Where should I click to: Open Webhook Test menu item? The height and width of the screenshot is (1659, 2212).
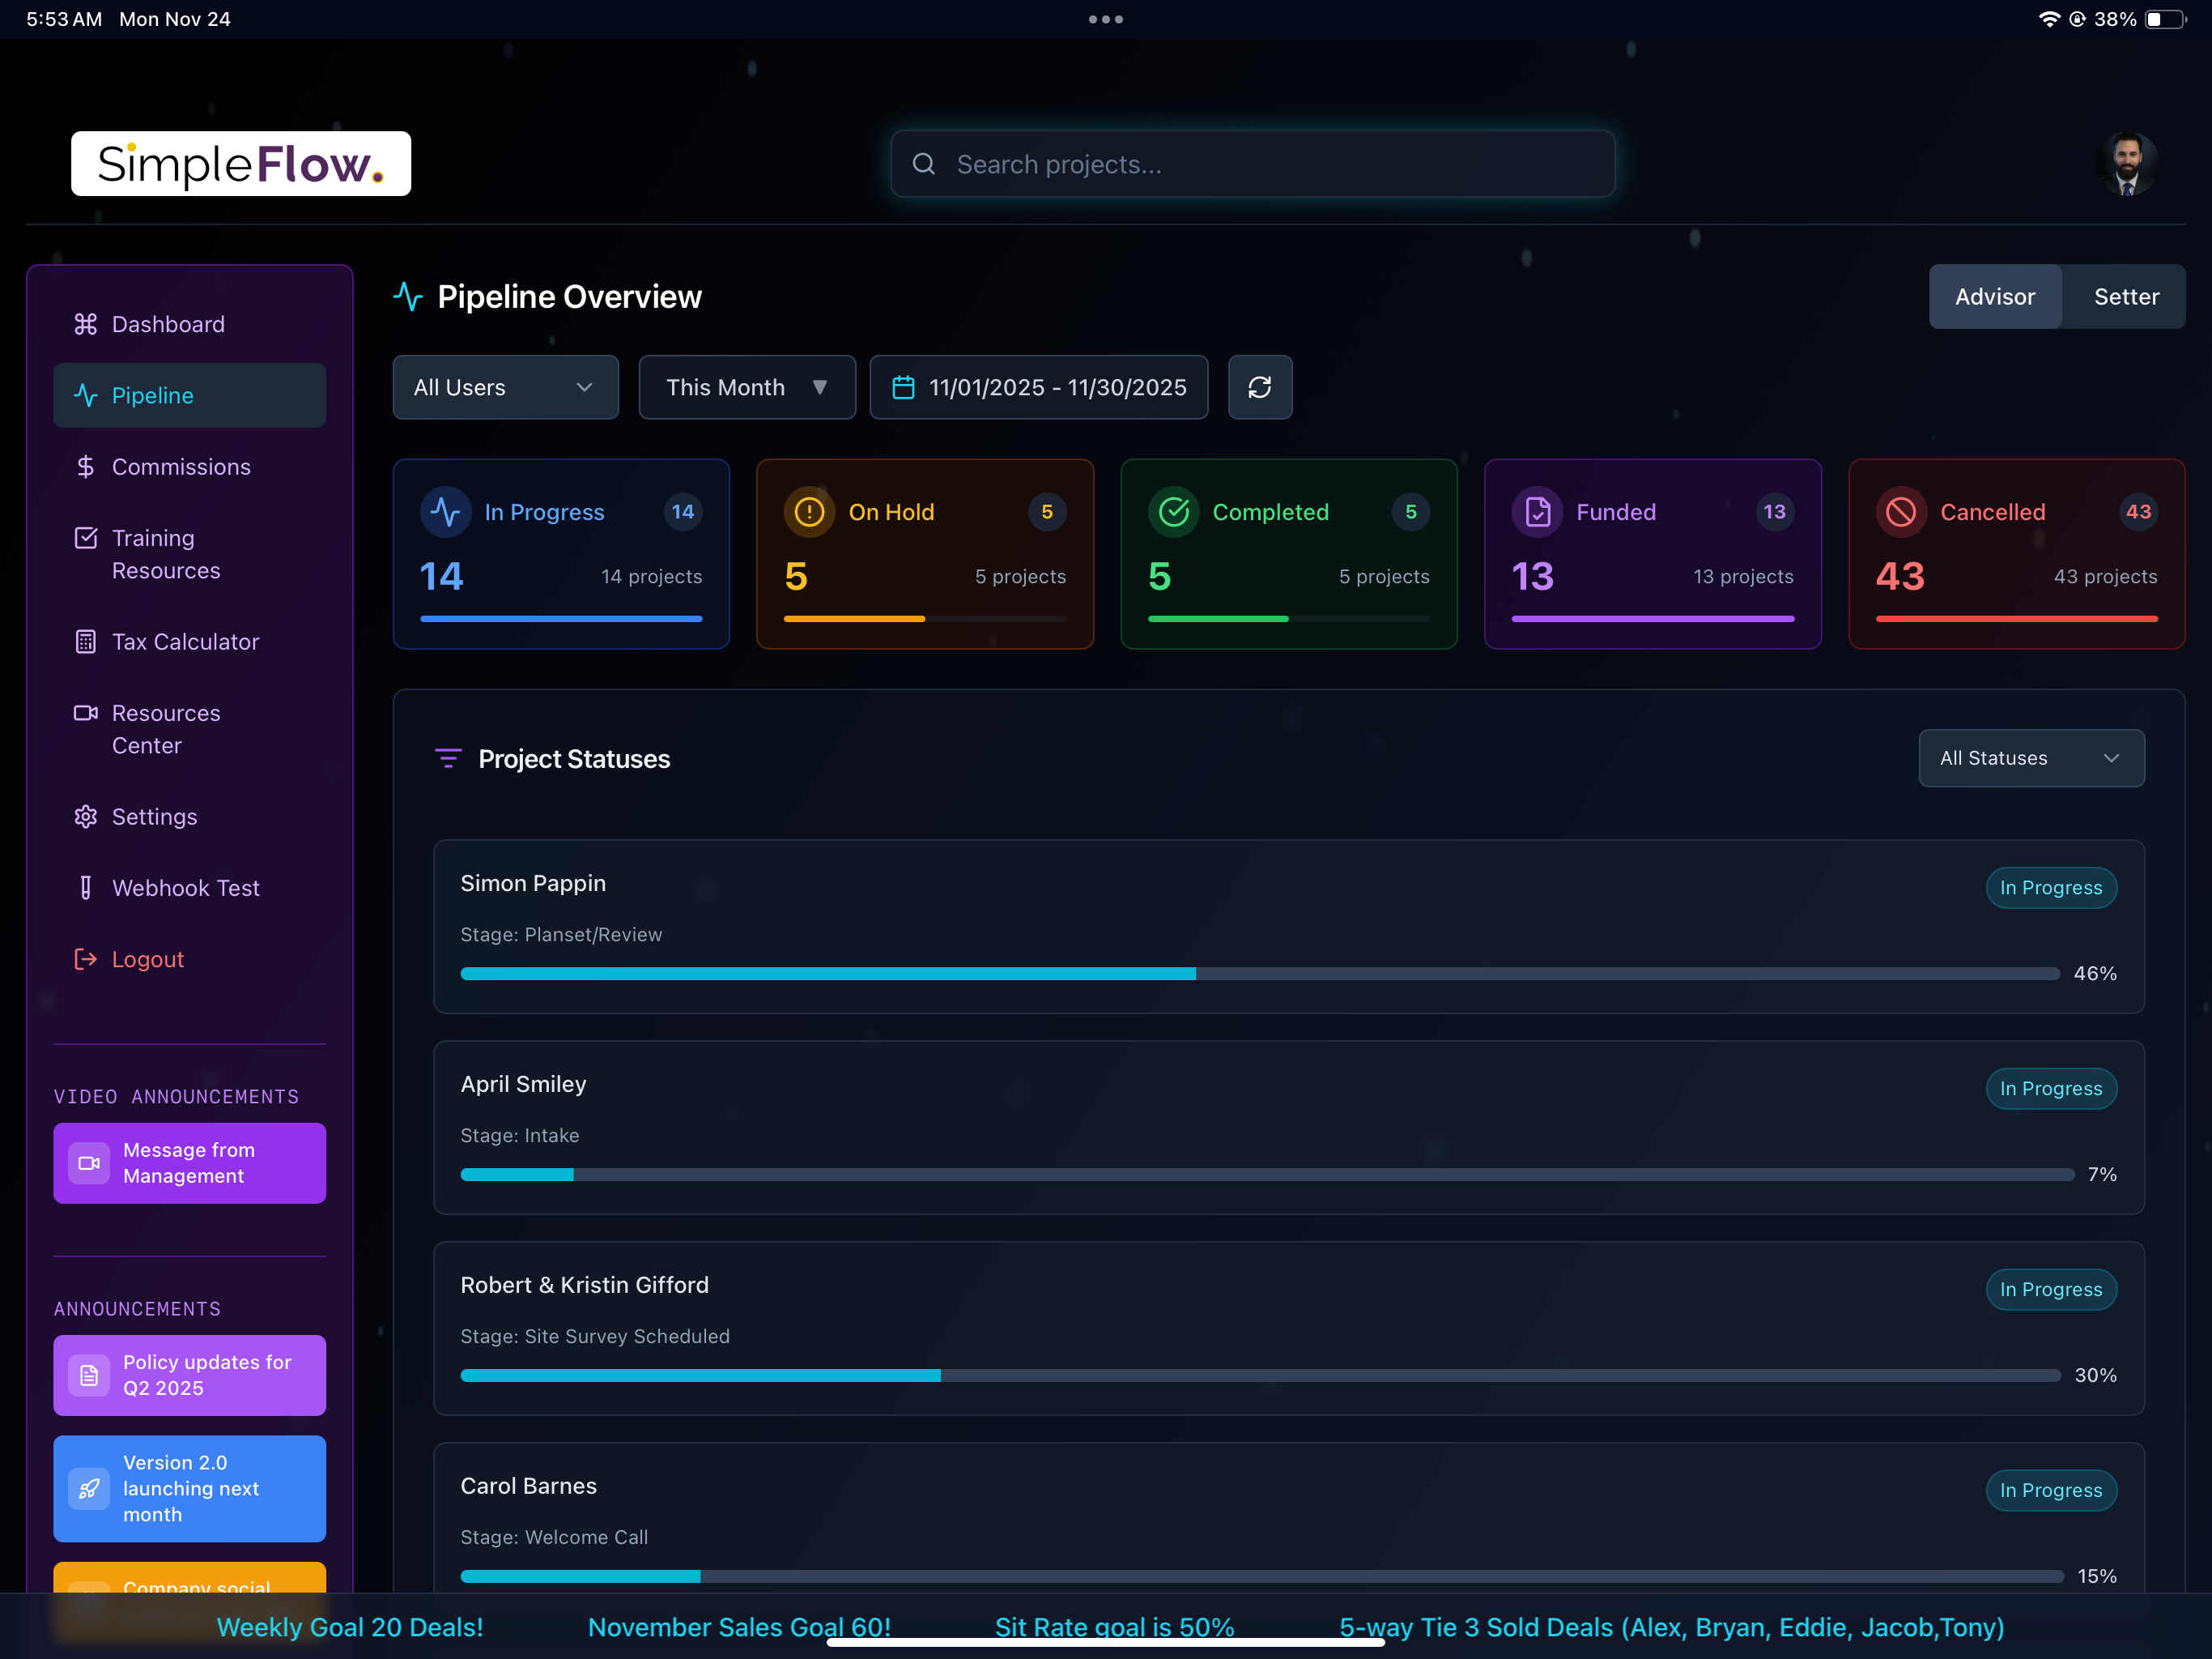point(189,888)
